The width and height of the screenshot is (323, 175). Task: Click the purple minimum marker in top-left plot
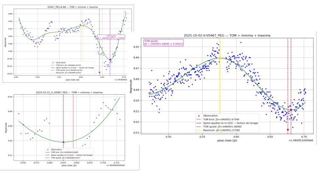[110, 59]
